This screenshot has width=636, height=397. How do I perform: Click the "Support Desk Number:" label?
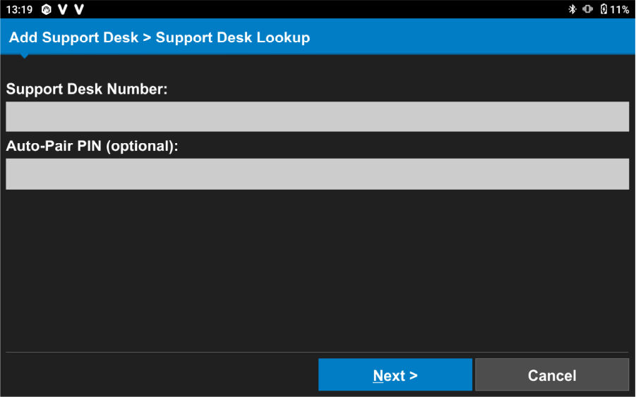pyautogui.click(x=87, y=90)
